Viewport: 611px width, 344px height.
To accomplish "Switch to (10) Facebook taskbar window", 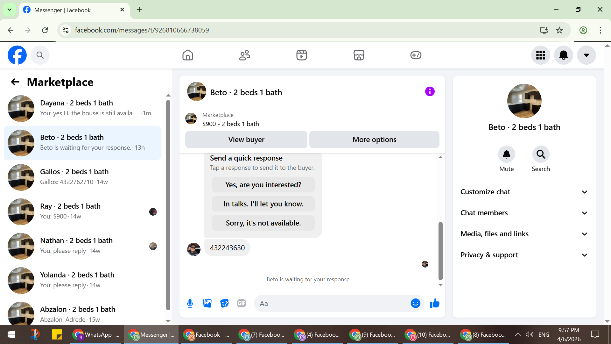I will point(428,334).
